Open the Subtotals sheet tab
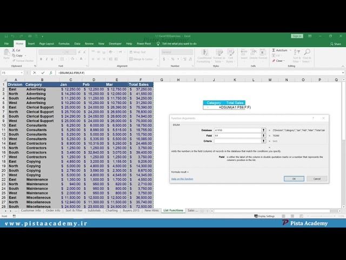Image resolution: width=346 pixels, height=260 pixels. (x=94, y=211)
